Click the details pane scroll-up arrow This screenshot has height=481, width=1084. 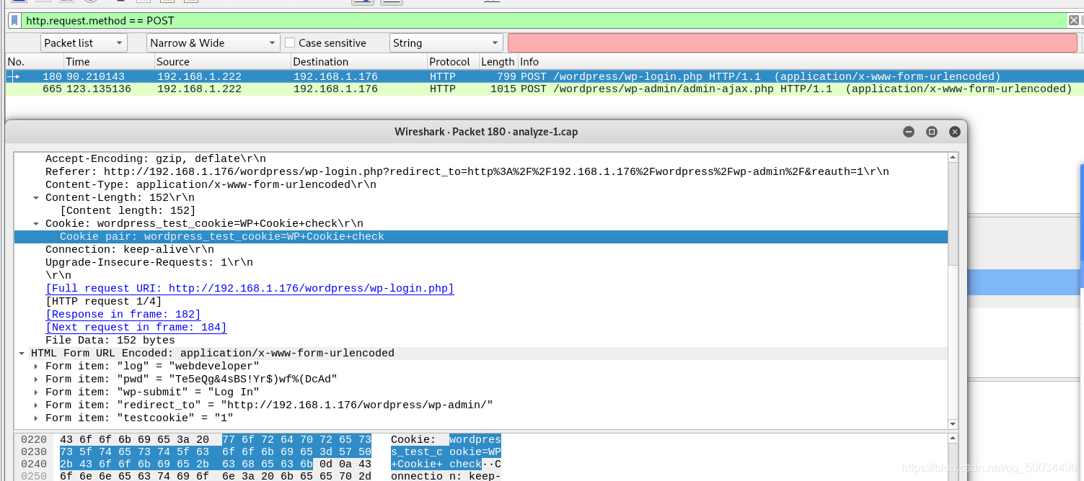click(953, 157)
